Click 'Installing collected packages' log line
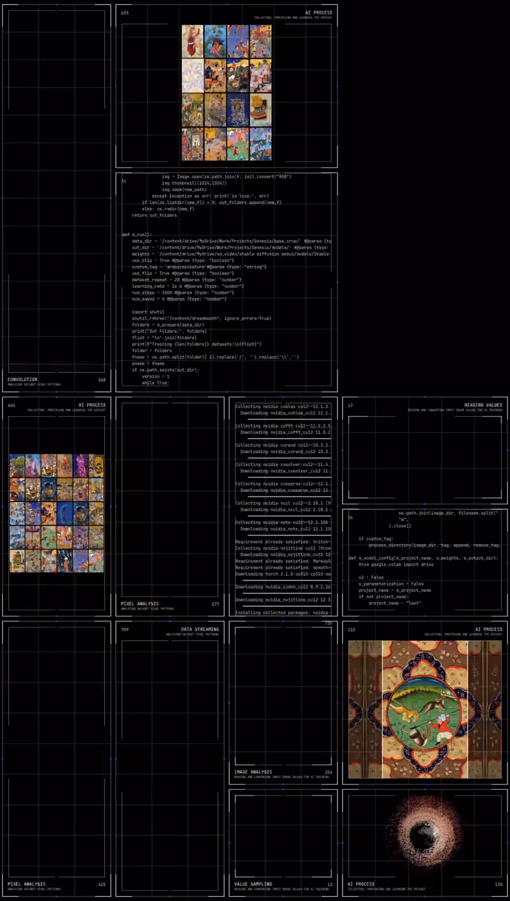The height and width of the screenshot is (901, 510). click(282, 613)
